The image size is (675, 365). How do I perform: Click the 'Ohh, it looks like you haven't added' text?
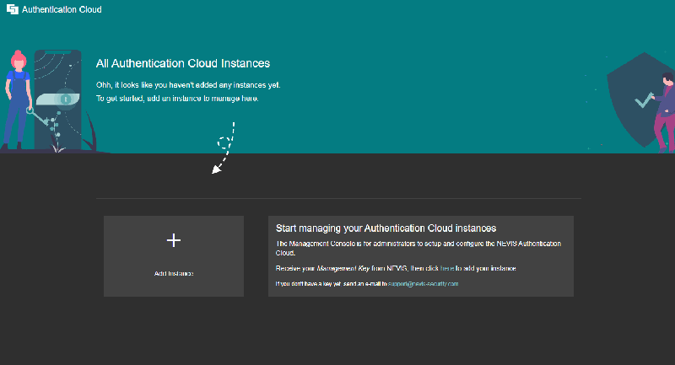(188, 85)
